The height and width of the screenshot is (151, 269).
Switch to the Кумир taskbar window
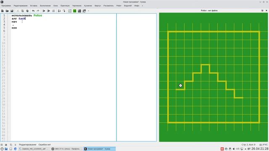pyautogui.click(x=100, y=149)
